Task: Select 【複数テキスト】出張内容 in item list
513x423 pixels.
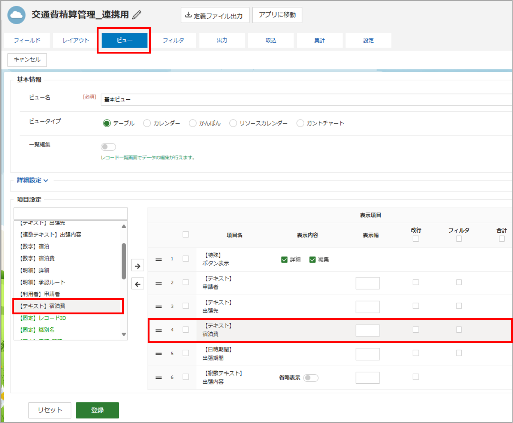Action: (x=67, y=235)
